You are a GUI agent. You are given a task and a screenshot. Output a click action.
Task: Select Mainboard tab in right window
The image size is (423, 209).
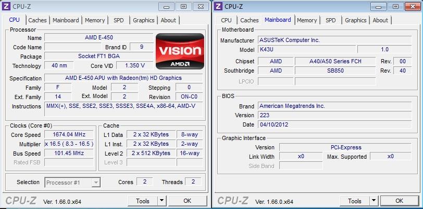click(x=278, y=20)
